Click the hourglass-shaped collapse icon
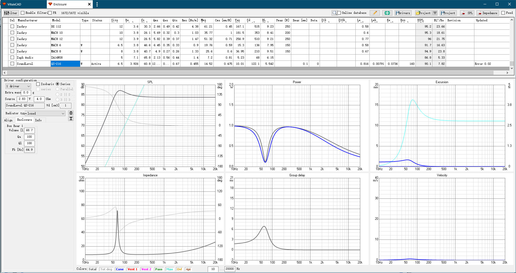Screen dimensions: 516x273 pyautogui.click(x=71, y=119)
